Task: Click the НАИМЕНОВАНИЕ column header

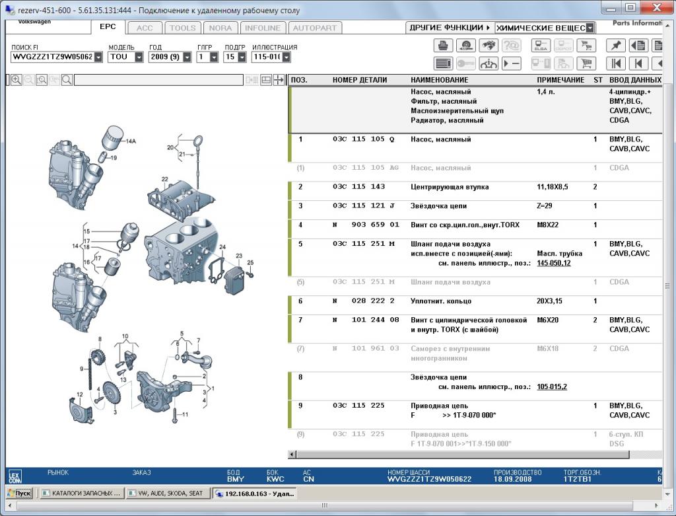Action: [439, 80]
